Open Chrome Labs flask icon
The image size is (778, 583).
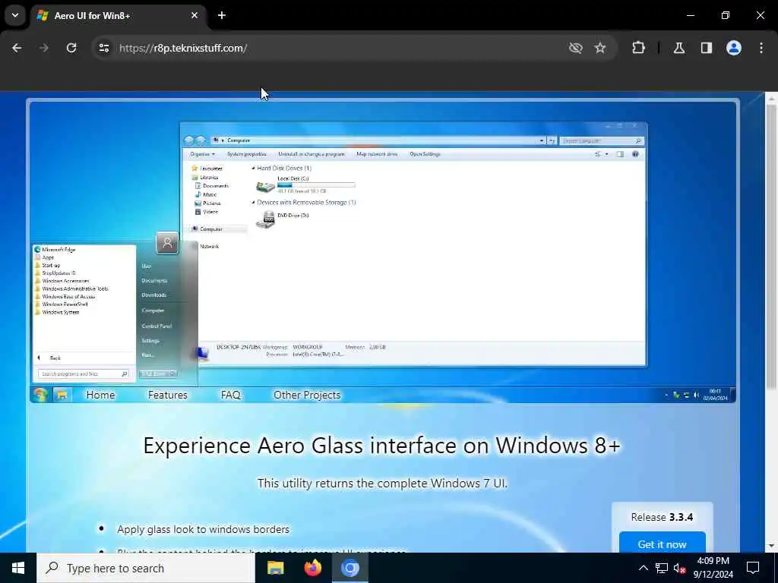[x=678, y=48]
